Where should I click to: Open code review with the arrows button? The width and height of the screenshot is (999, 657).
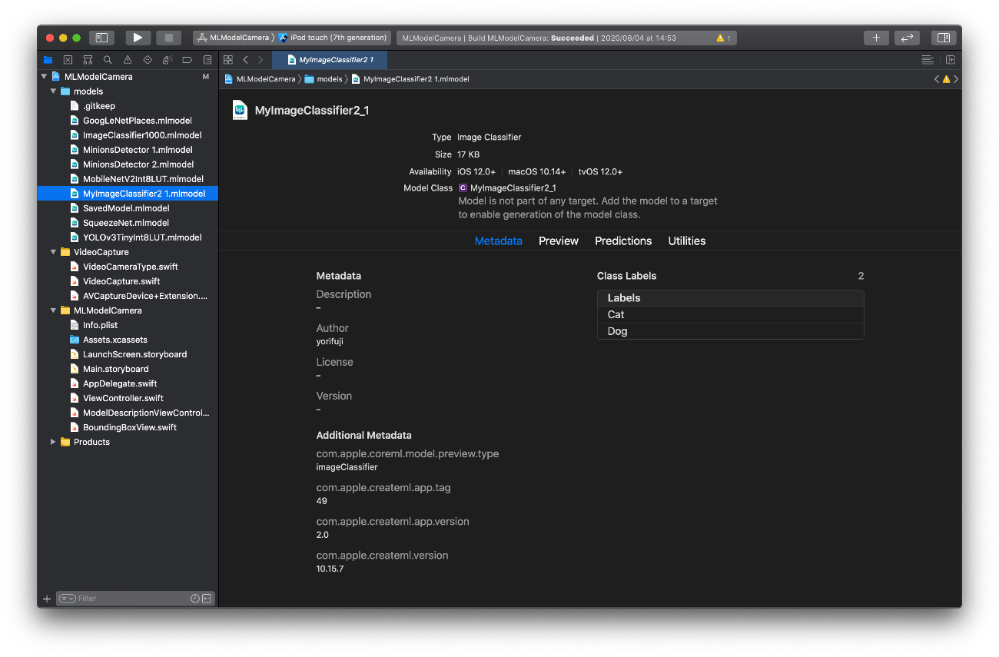point(907,38)
